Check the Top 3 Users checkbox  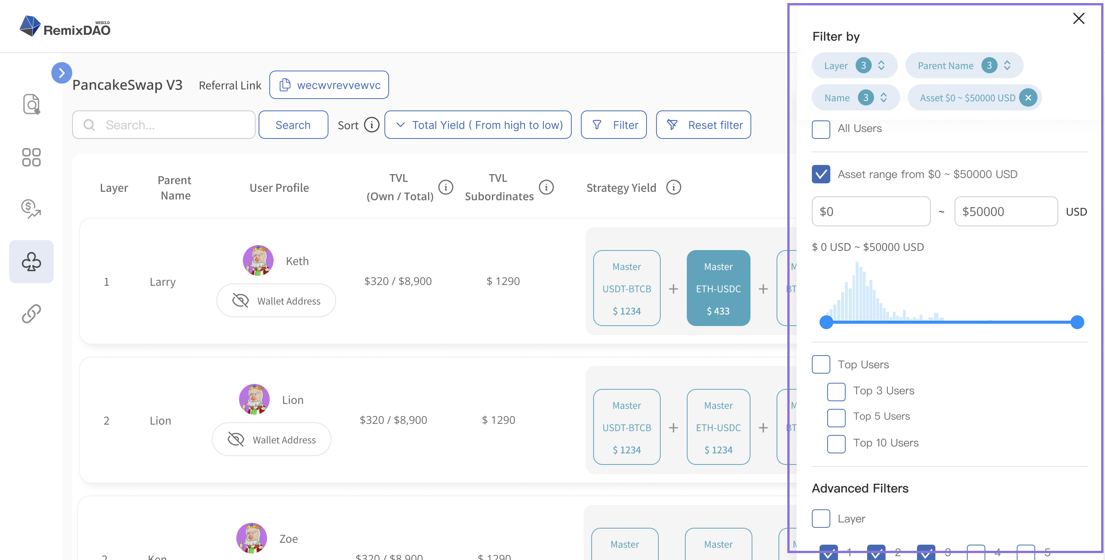point(836,392)
